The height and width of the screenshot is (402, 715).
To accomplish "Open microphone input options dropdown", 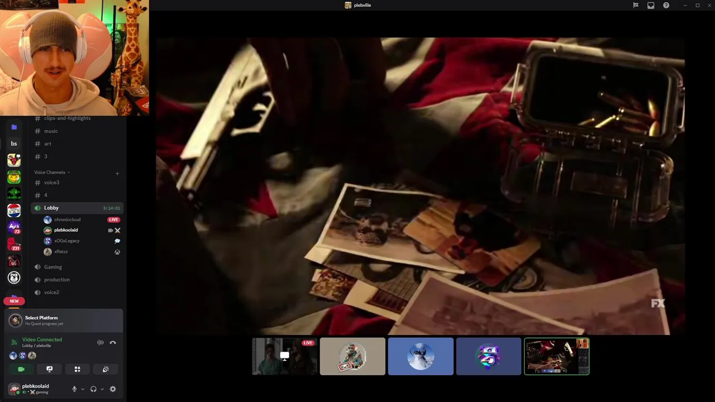I will [83, 389].
